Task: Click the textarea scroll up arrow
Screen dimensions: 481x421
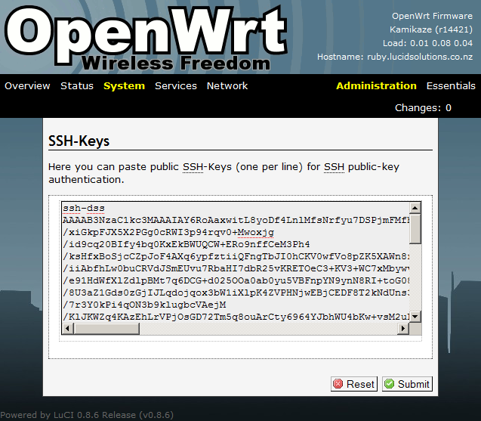Action: [x=415, y=208]
